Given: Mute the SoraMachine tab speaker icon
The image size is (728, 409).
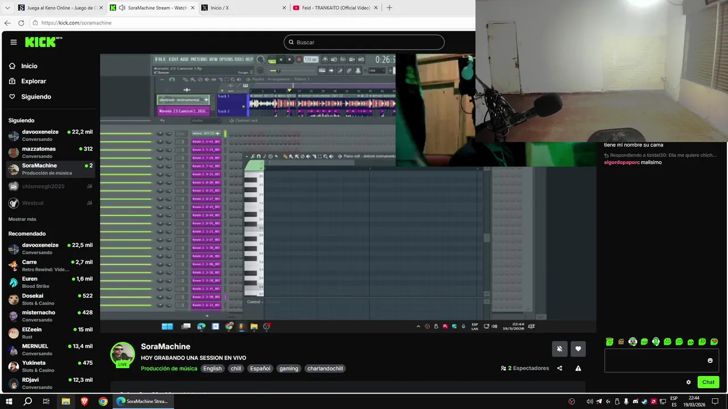Looking at the screenshot, I should pos(122,8).
